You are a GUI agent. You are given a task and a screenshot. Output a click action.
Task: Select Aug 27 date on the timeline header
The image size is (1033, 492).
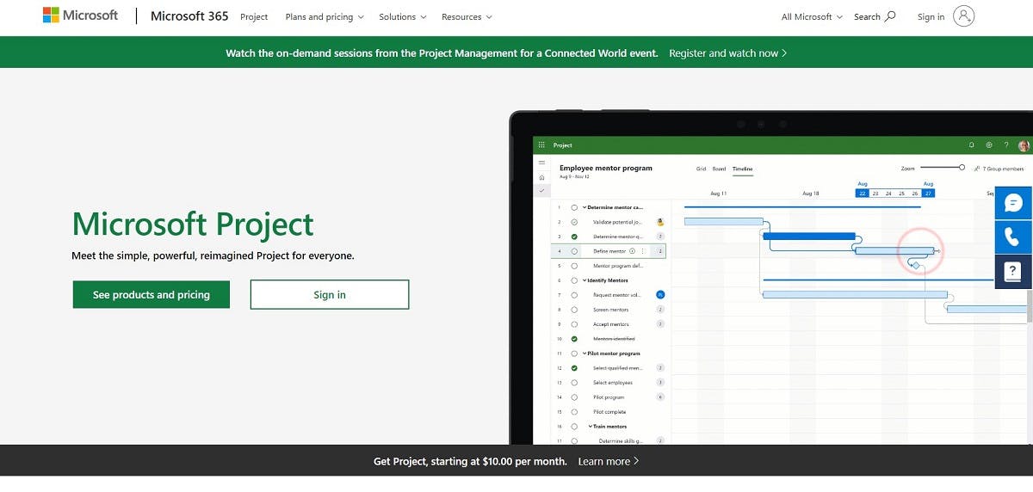928,194
